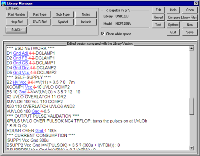This screenshot has width=200, height=156.
Task: Choose the Help Ref field button
Action: [17, 22]
